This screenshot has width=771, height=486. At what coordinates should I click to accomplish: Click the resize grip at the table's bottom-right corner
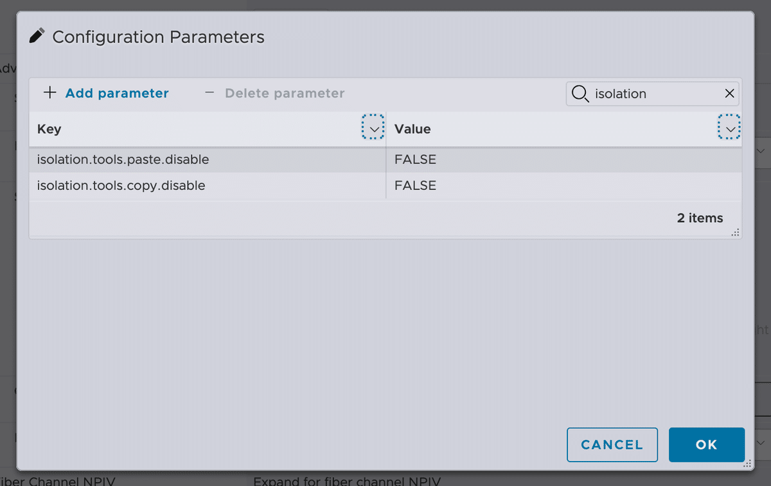click(735, 233)
